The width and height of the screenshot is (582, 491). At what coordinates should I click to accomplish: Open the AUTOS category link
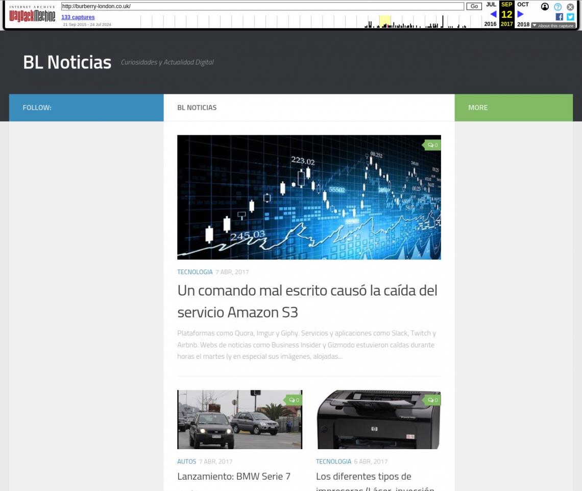(x=187, y=462)
